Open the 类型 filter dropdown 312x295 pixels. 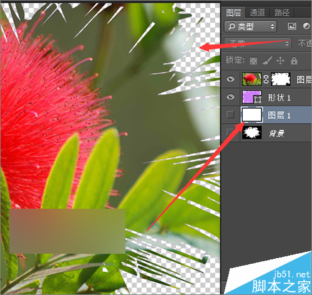click(250, 26)
